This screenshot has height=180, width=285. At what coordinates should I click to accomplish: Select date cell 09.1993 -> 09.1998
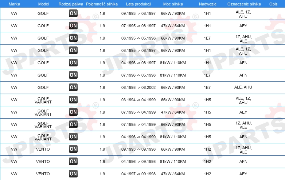[138, 149]
